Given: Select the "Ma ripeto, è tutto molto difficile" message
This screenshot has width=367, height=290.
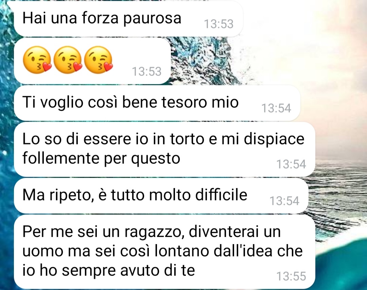Looking at the screenshot, I should pyautogui.click(x=161, y=196).
